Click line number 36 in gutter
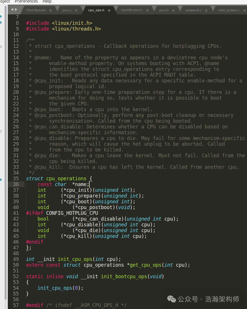Image resolution: width=247 pixels, height=309 pixels. point(16,184)
